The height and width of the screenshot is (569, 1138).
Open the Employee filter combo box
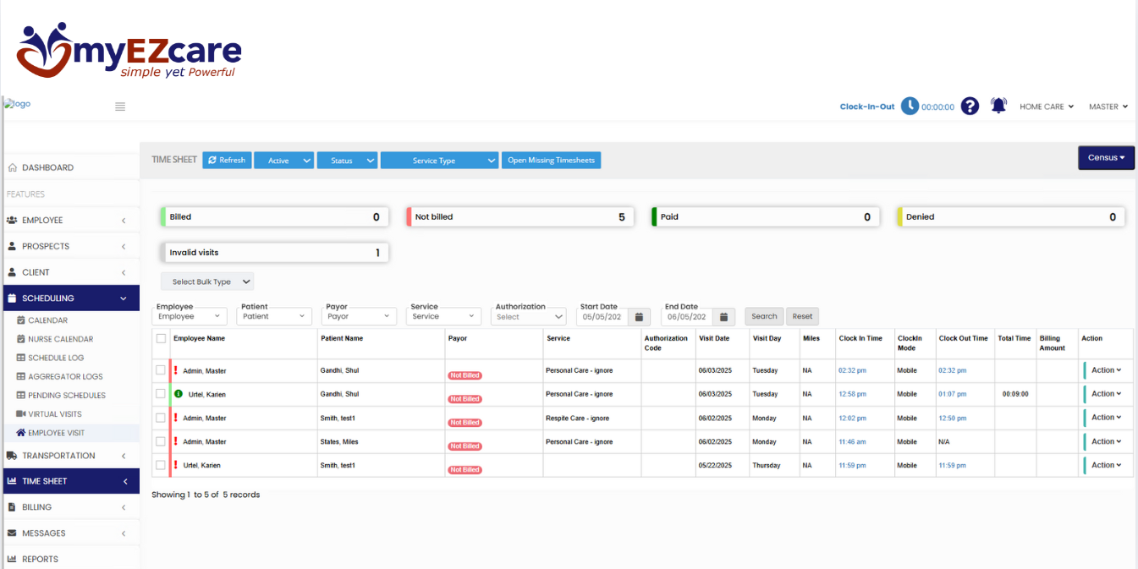[x=190, y=316]
